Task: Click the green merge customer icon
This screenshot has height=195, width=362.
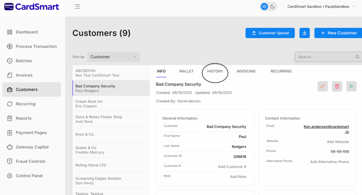Action: pos(351,86)
